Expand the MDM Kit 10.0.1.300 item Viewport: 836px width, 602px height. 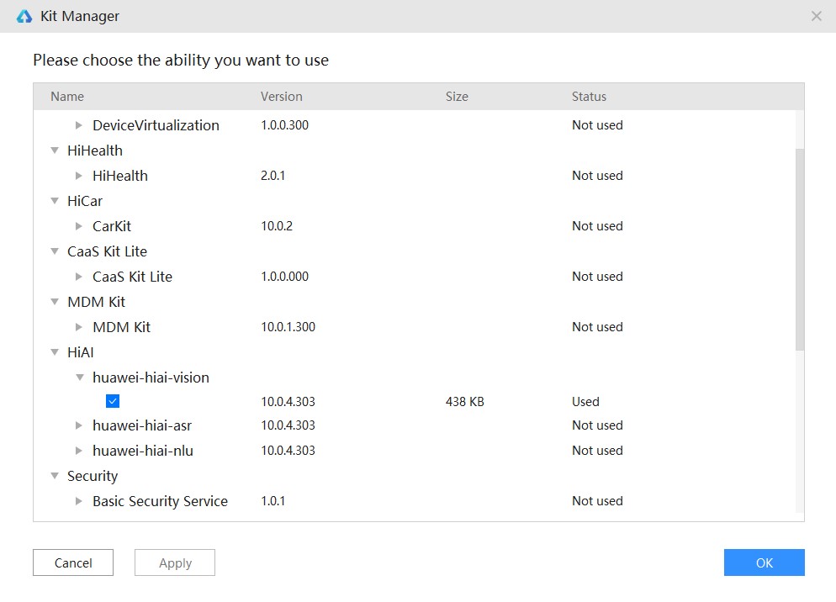tap(79, 327)
